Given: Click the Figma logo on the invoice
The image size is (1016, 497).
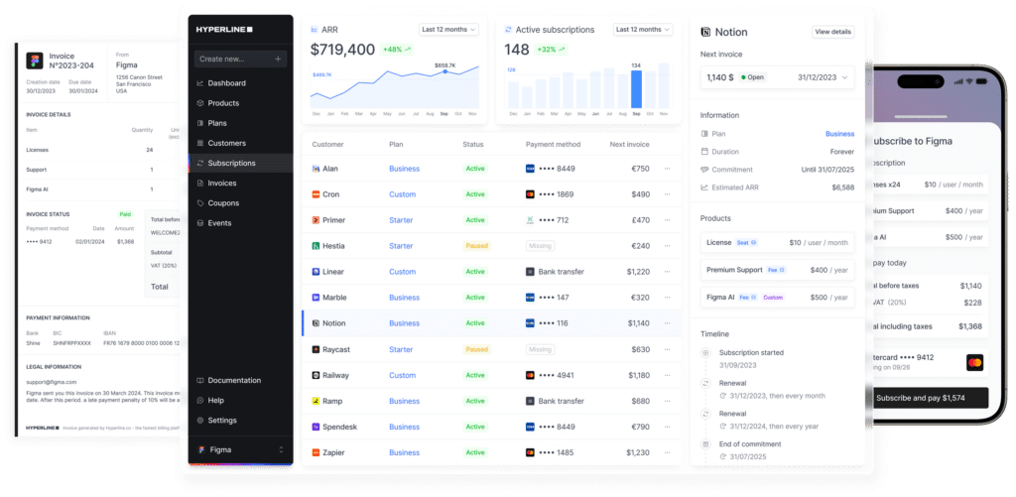Looking at the screenshot, I should pos(35,61).
